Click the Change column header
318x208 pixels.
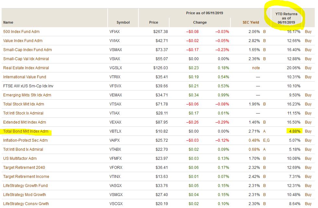click(x=200, y=22)
